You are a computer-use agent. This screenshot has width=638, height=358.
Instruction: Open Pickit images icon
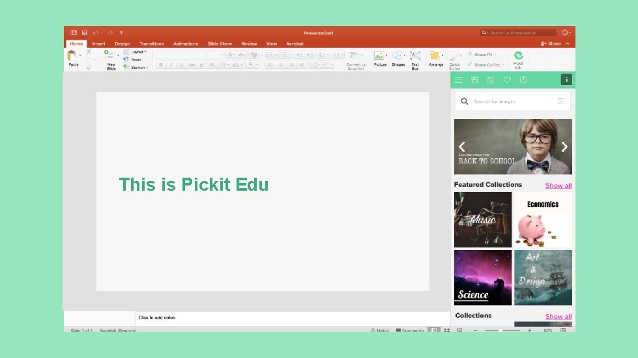click(491, 80)
